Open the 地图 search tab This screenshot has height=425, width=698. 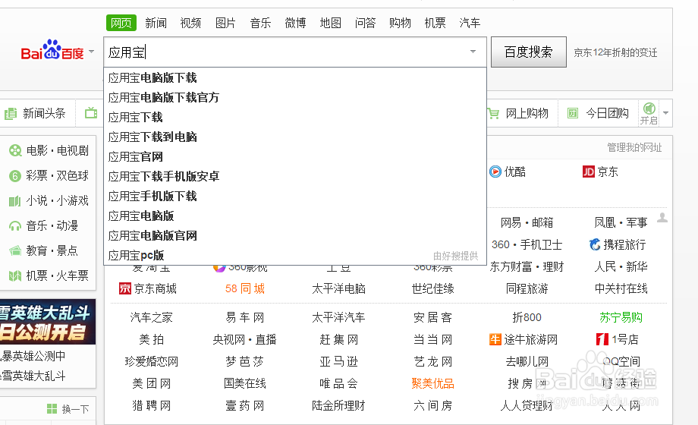[330, 23]
